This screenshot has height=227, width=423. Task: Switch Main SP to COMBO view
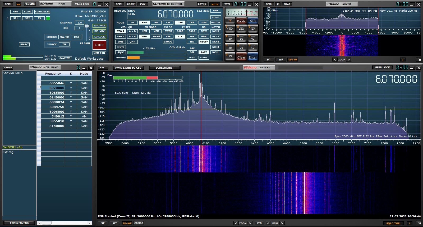tap(139, 223)
